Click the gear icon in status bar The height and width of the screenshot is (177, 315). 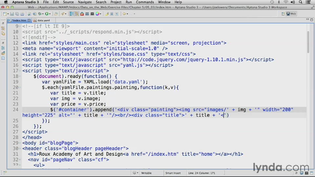point(135,173)
